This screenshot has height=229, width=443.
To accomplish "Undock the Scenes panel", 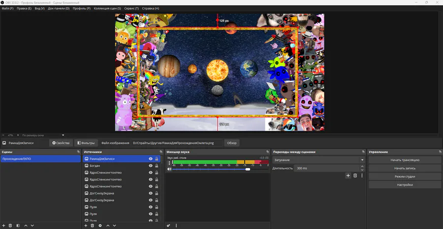I will point(79,152).
